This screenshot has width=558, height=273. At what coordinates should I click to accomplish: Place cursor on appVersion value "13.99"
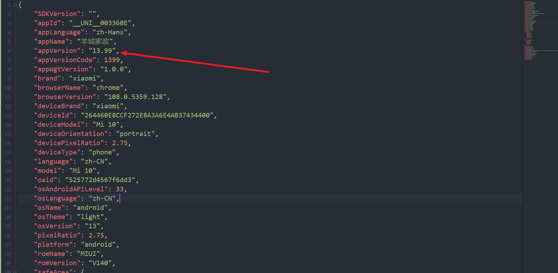(x=102, y=51)
